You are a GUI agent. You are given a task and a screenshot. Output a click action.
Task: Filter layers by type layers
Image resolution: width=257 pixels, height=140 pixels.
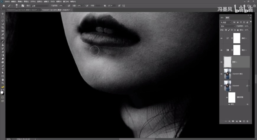point(241,22)
